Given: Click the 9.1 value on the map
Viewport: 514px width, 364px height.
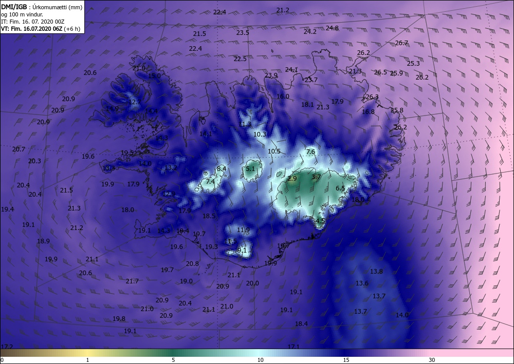Looking at the screenshot, I should [x=242, y=251].
